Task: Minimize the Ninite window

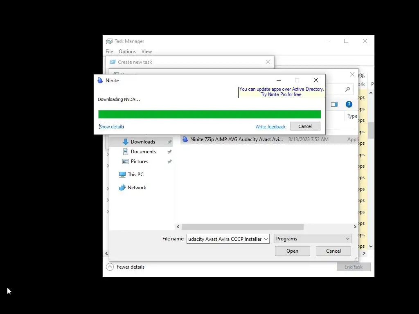Action: 278,81
